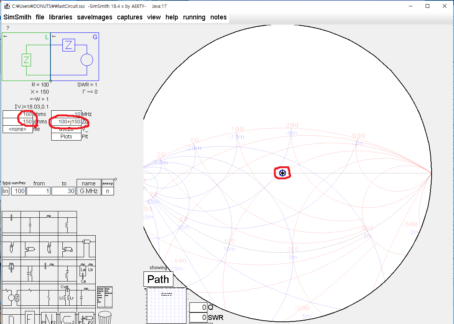Click the impedance marker on the Smith chart
Image resolution: width=454 pixels, height=324 pixels.
click(x=282, y=173)
